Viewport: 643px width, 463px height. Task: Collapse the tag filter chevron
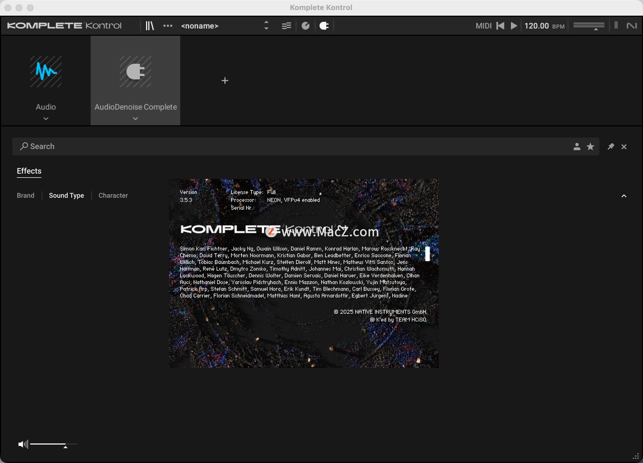point(624,196)
